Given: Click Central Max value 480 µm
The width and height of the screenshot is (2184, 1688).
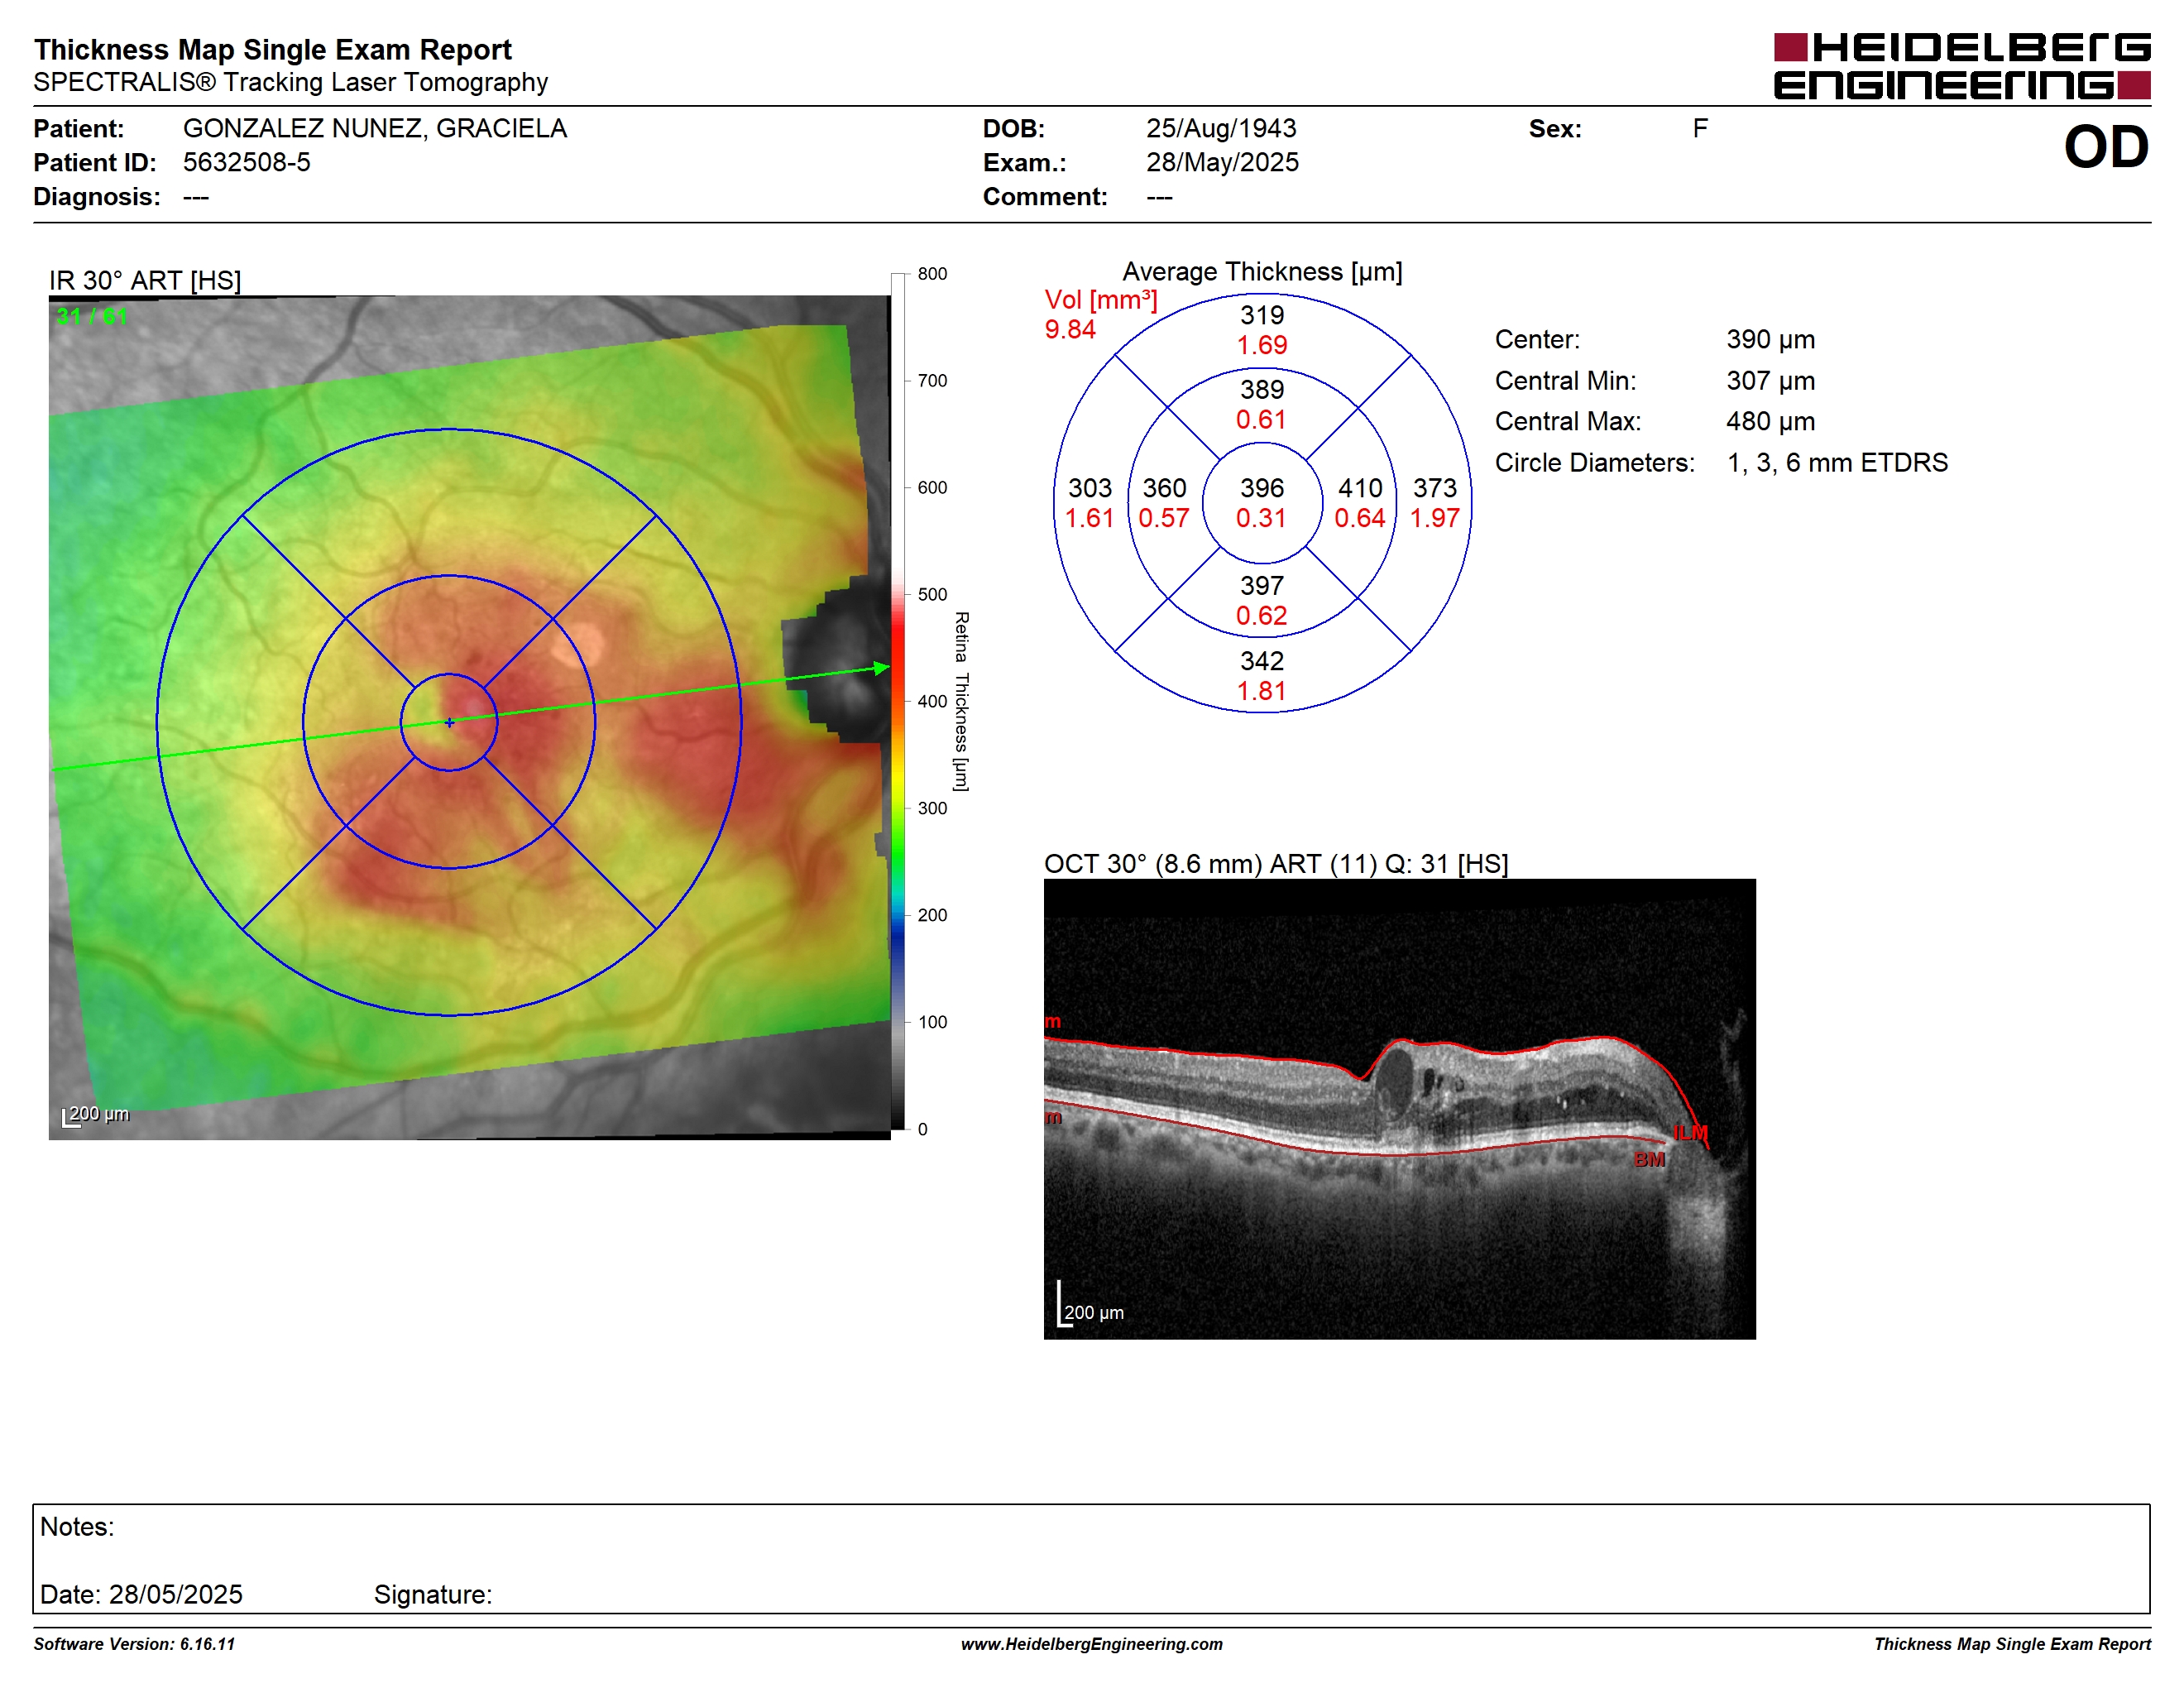Looking at the screenshot, I should tap(1770, 421).
